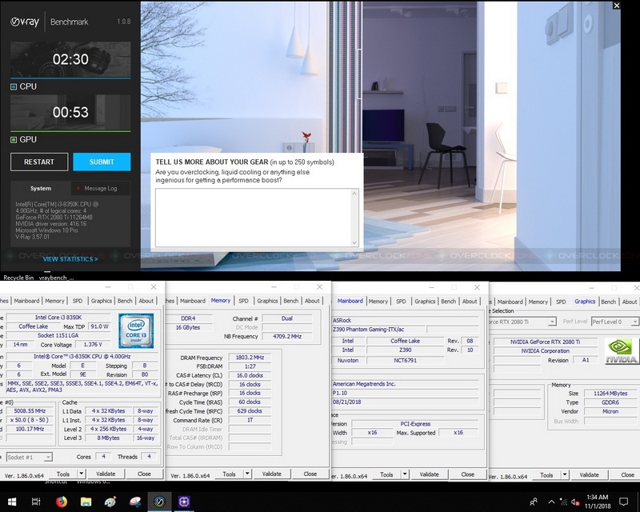This screenshot has width=640, height=512.
Task: Open the VIEW STATISTICS link
Action: point(70,259)
